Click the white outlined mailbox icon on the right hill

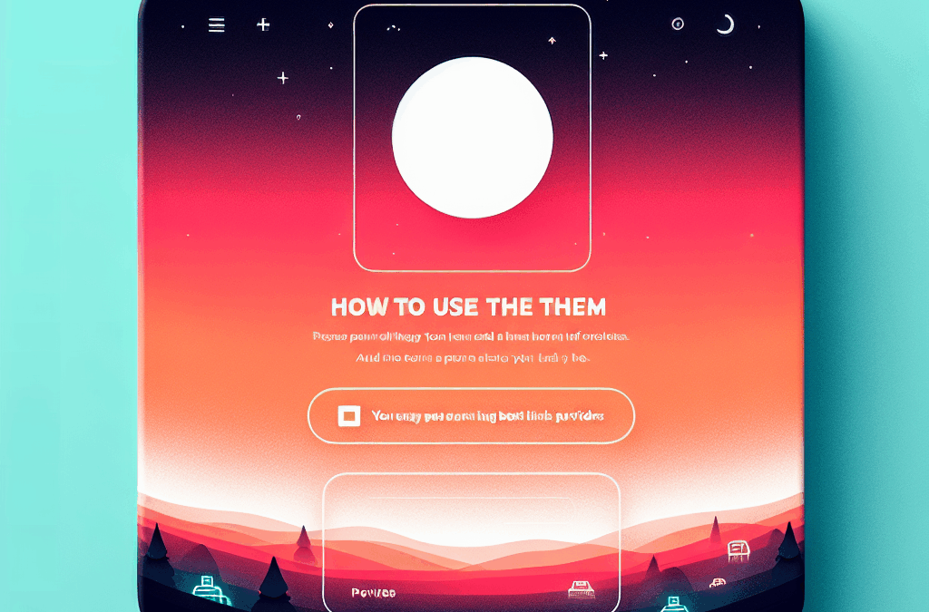pyautogui.click(x=738, y=550)
